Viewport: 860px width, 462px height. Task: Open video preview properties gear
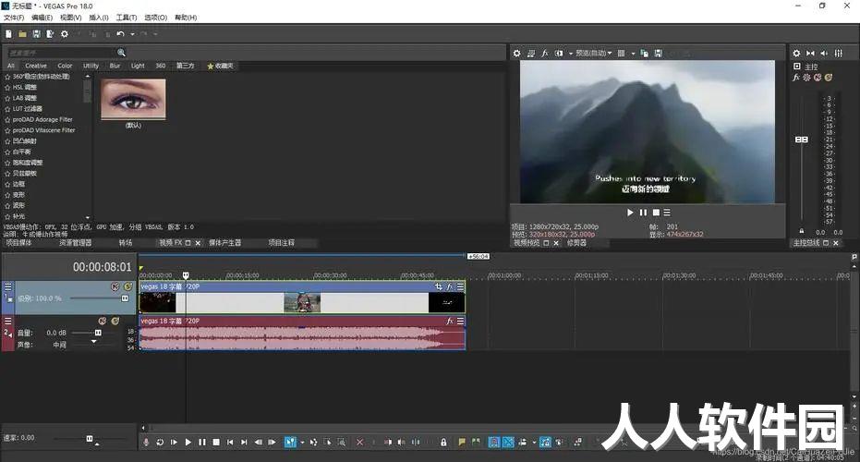[516, 54]
